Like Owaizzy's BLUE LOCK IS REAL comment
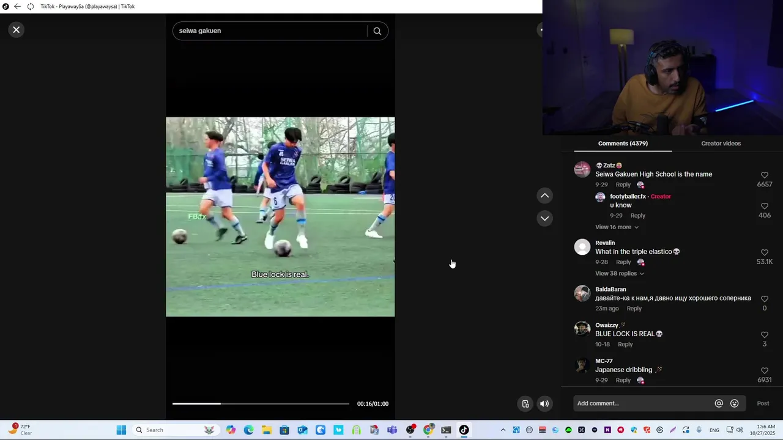 coord(764,335)
